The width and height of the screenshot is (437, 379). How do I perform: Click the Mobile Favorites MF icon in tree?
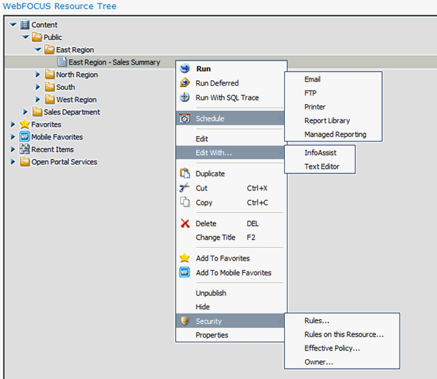click(24, 137)
